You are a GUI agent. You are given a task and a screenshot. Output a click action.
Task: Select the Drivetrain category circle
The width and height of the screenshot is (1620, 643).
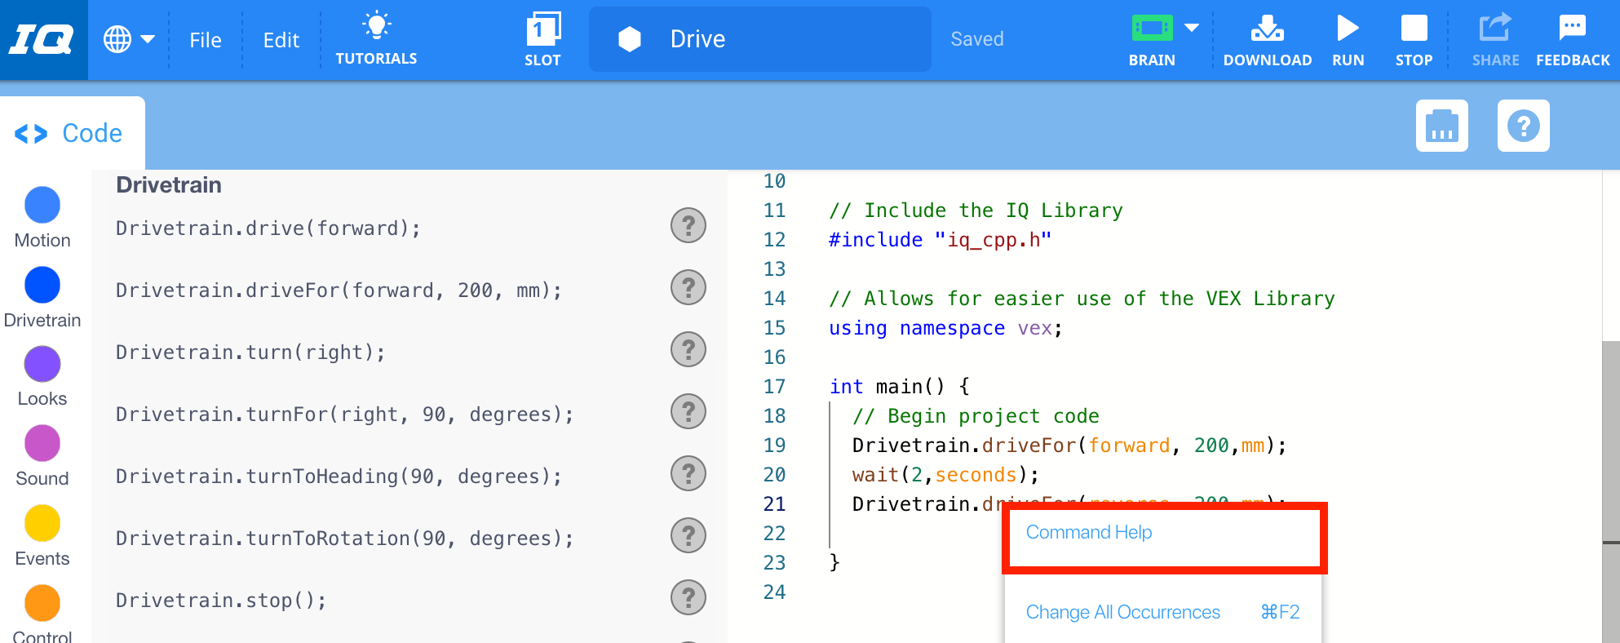point(42,285)
